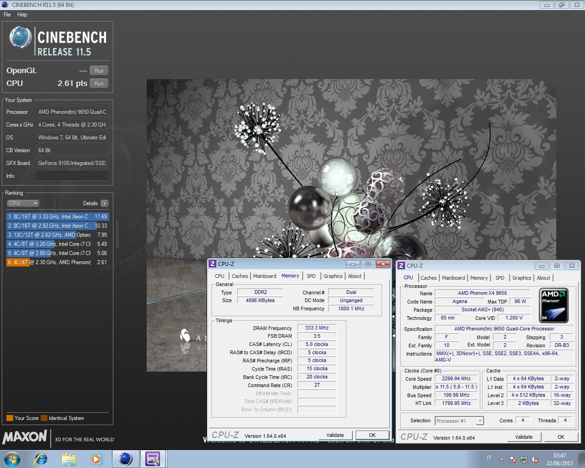585x468 pixels.
Task: Click the ranking panel splitter handle
Action: [117, 234]
